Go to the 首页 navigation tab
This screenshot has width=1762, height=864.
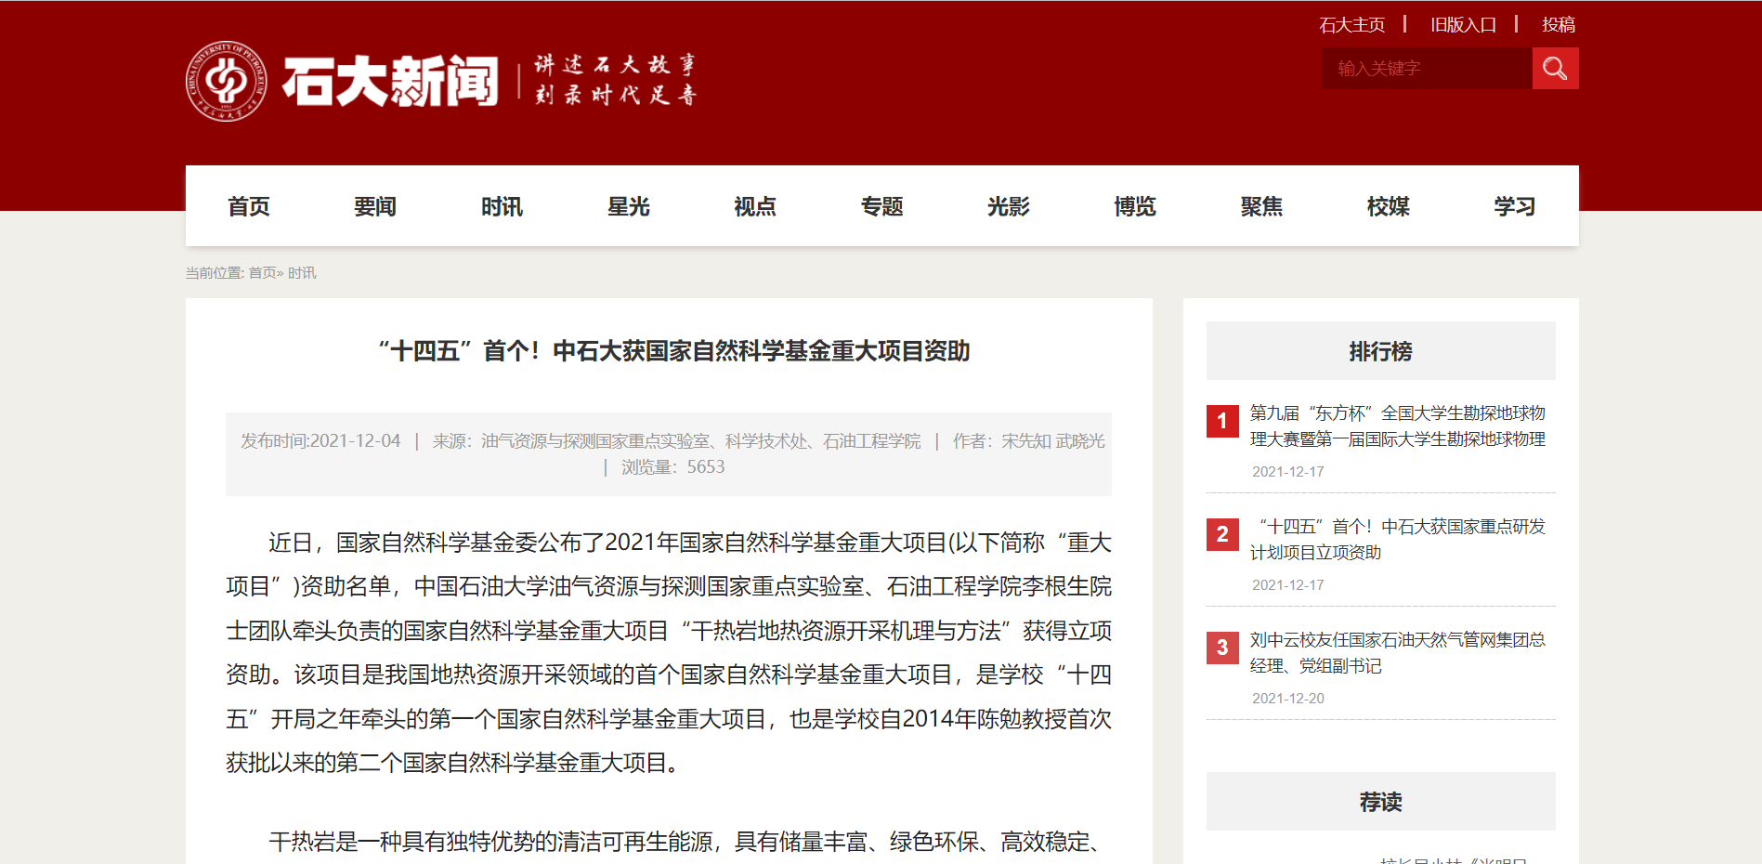point(249,206)
